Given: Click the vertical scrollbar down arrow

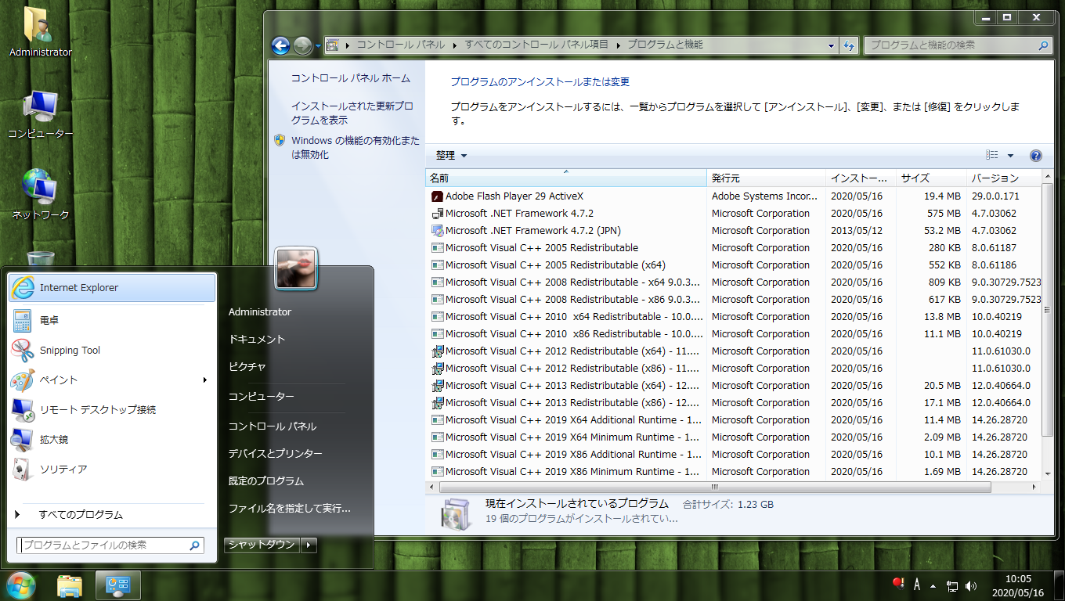Looking at the screenshot, I should tap(1048, 473).
